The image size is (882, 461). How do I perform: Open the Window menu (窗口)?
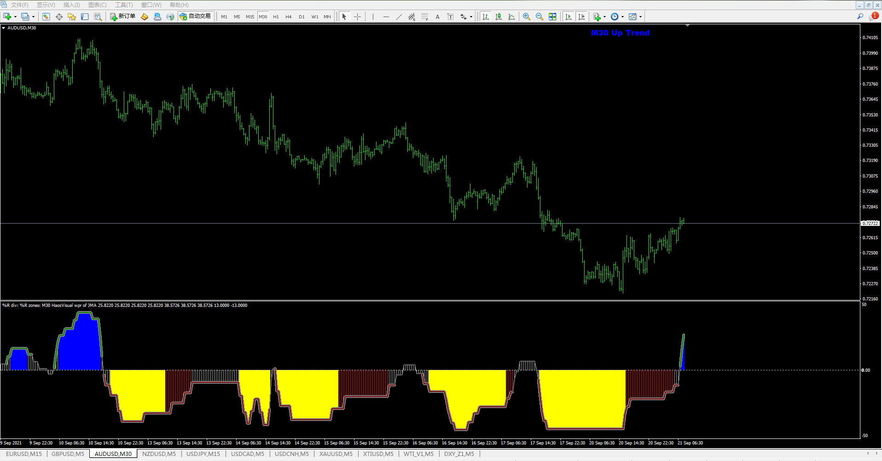pos(151,5)
